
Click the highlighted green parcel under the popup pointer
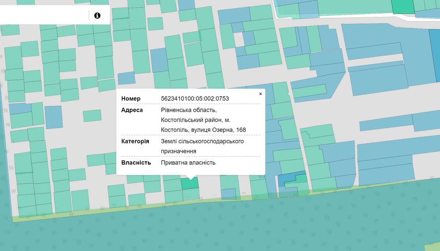(190, 183)
